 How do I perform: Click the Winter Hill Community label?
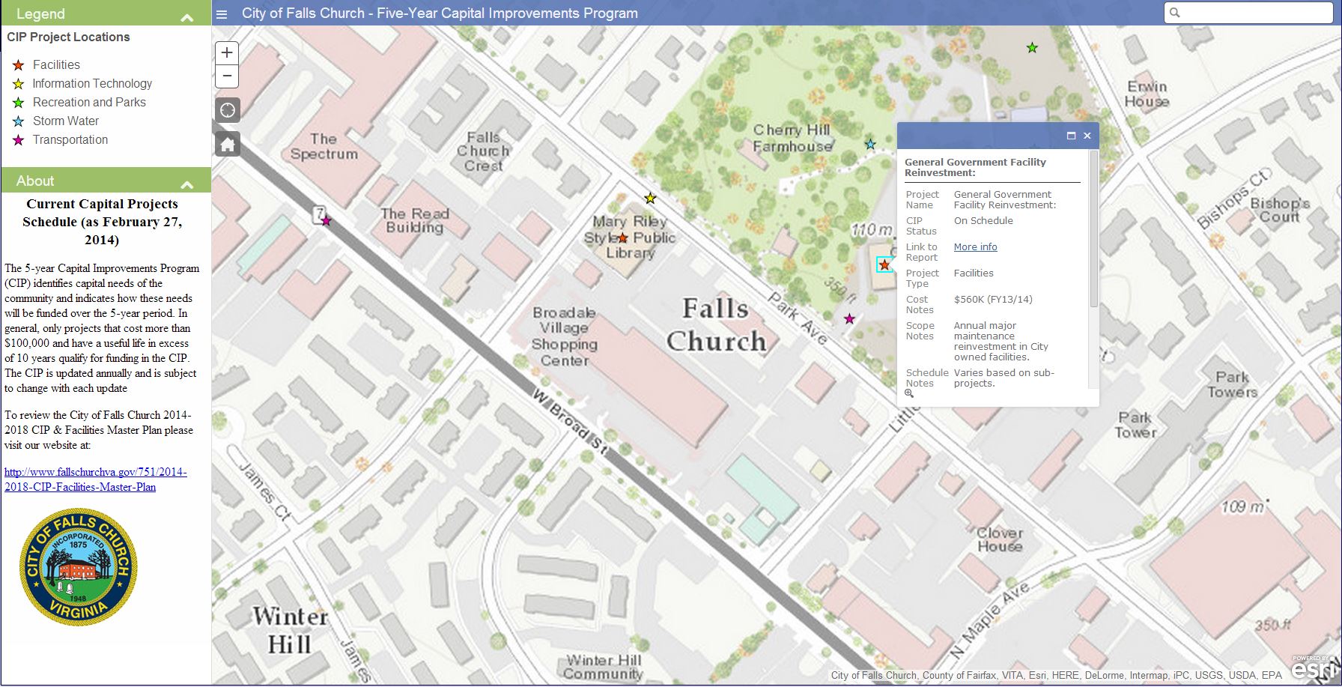[x=604, y=667]
